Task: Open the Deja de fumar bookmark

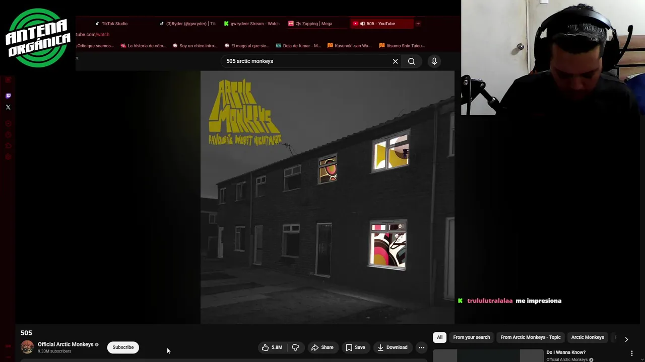Action: pyautogui.click(x=298, y=46)
